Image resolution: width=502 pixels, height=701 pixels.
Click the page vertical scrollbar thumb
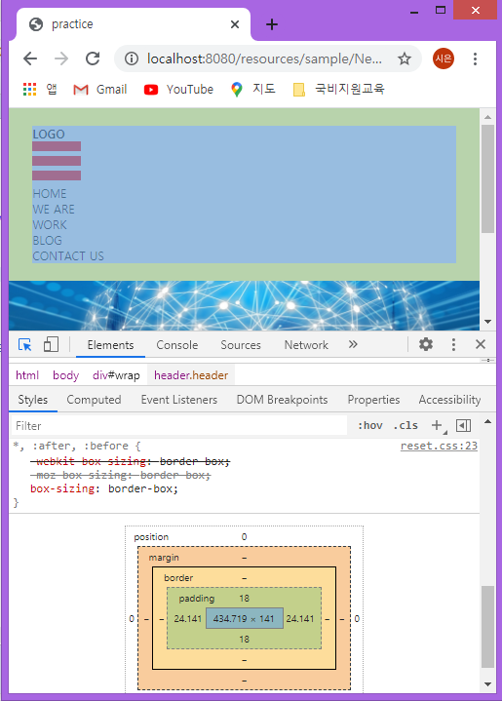[x=487, y=178]
